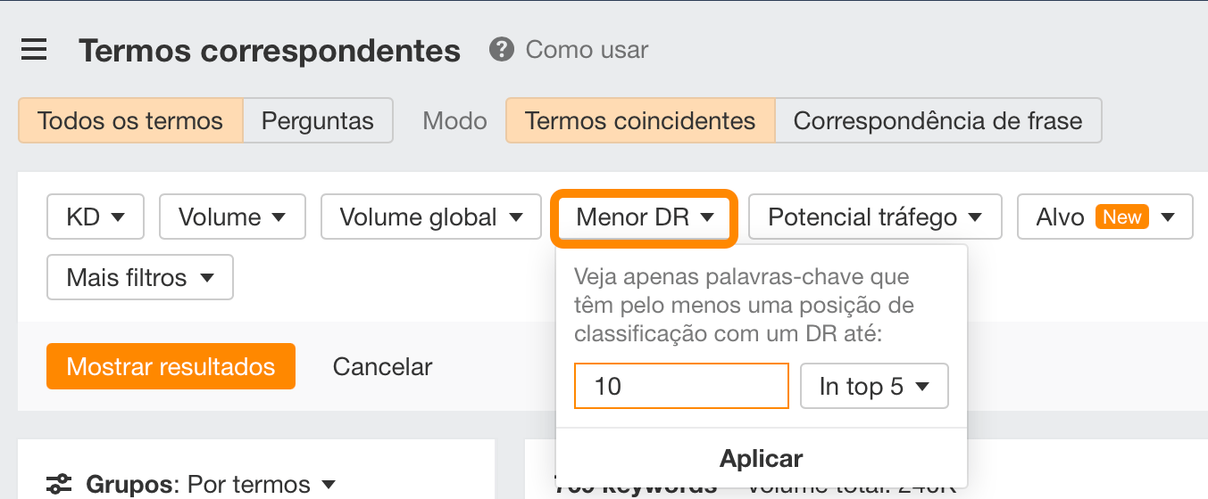1208x499 pixels.
Task: Click the New badge on Alvo
Action: pyautogui.click(x=1122, y=217)
